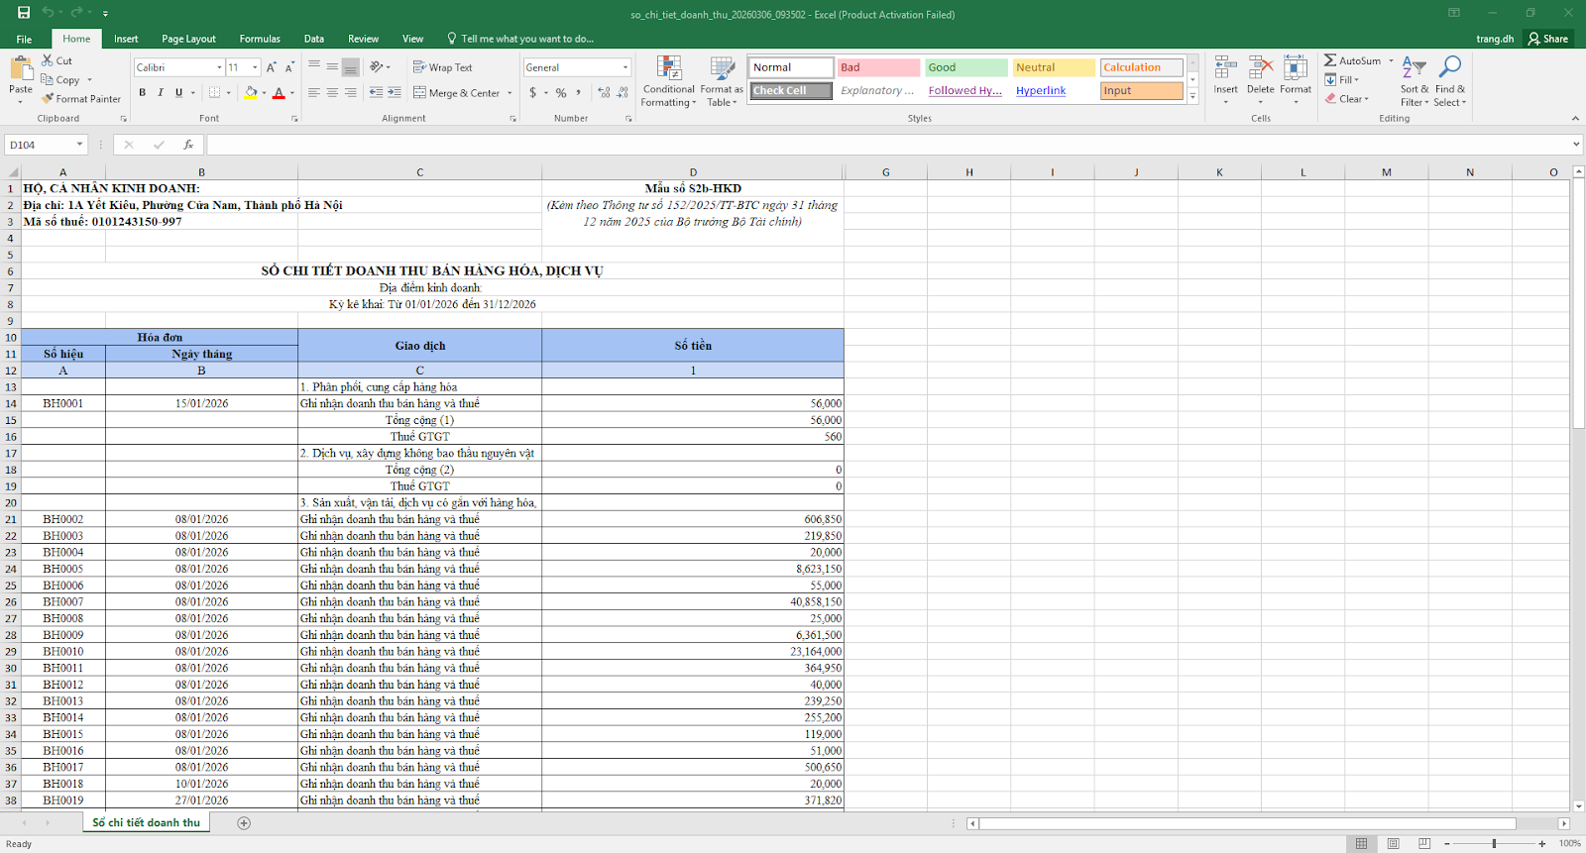Click the Format Painter brush icon
This screenshot has height=853, width=1586.
click(x=48, y=99)
